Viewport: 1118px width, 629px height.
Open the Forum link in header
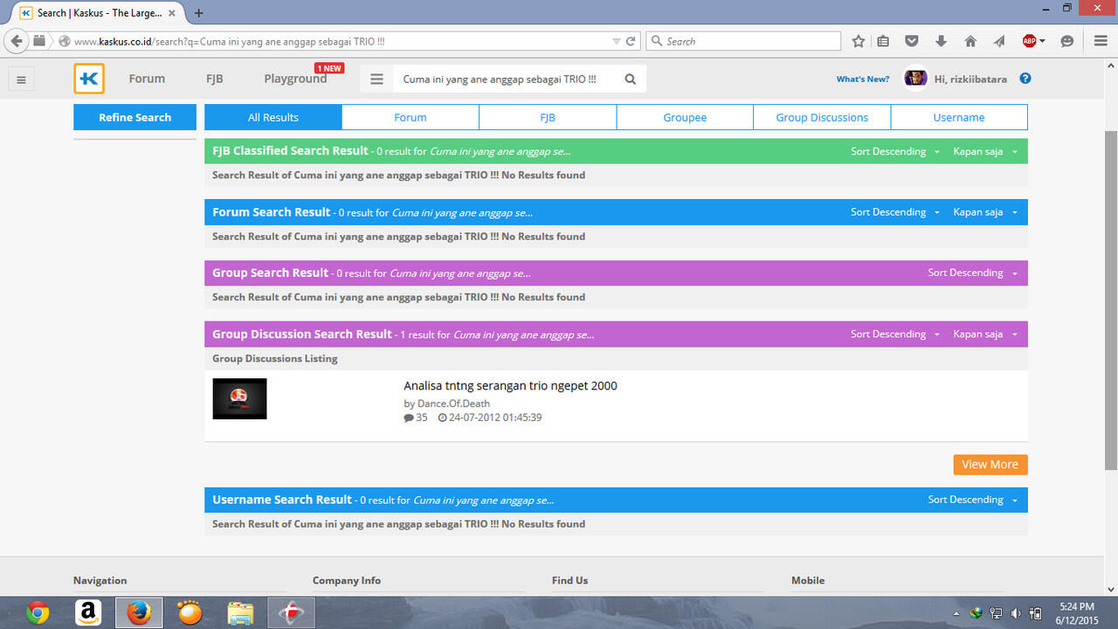pos(147,79)
